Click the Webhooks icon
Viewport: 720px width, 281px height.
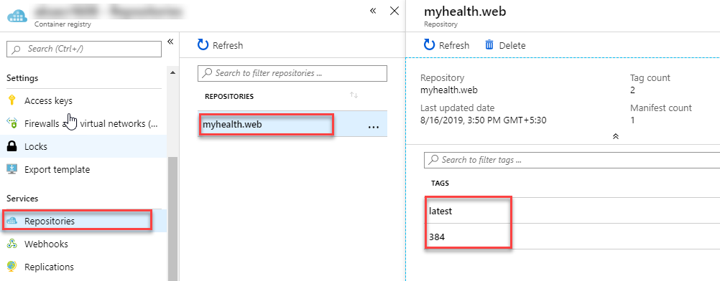coord(12,244)
